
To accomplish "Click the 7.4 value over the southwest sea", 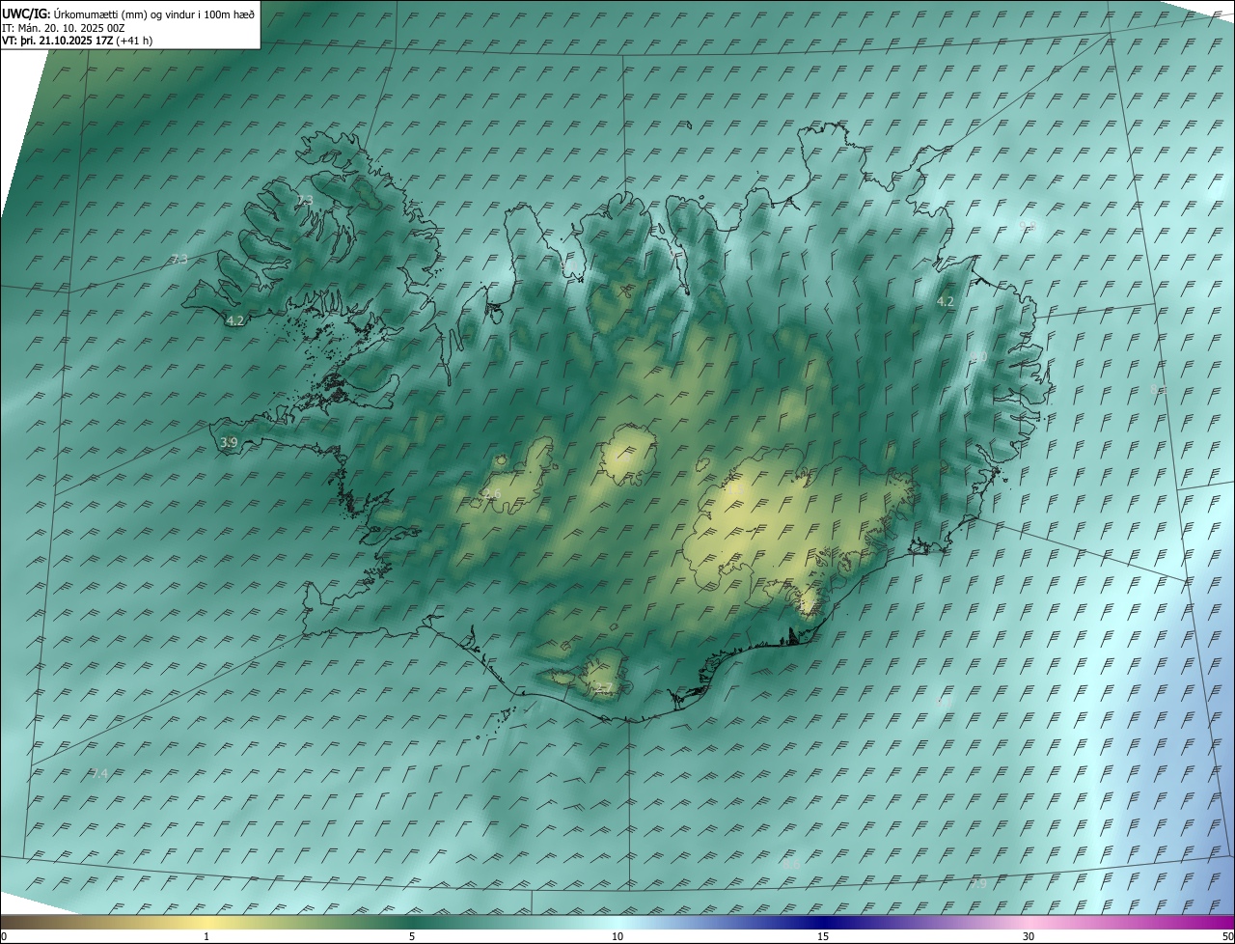I will click(99, 774).
